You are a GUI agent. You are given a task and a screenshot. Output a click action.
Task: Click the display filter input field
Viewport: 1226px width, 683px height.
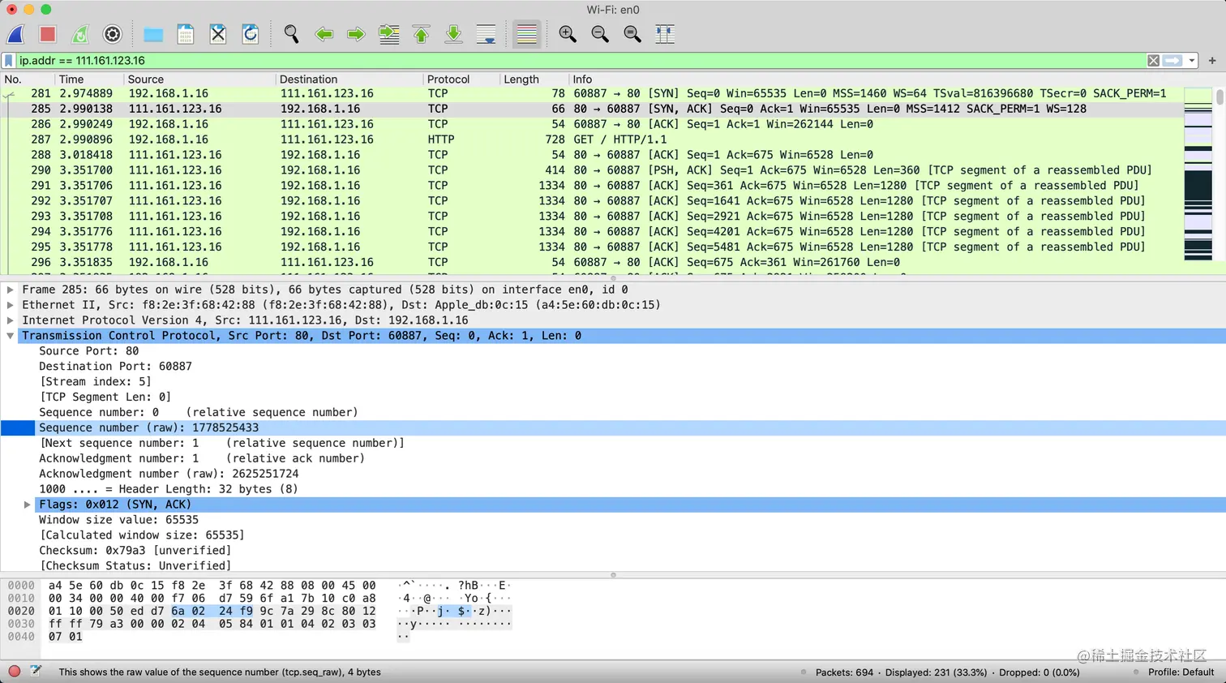point(580,61)
